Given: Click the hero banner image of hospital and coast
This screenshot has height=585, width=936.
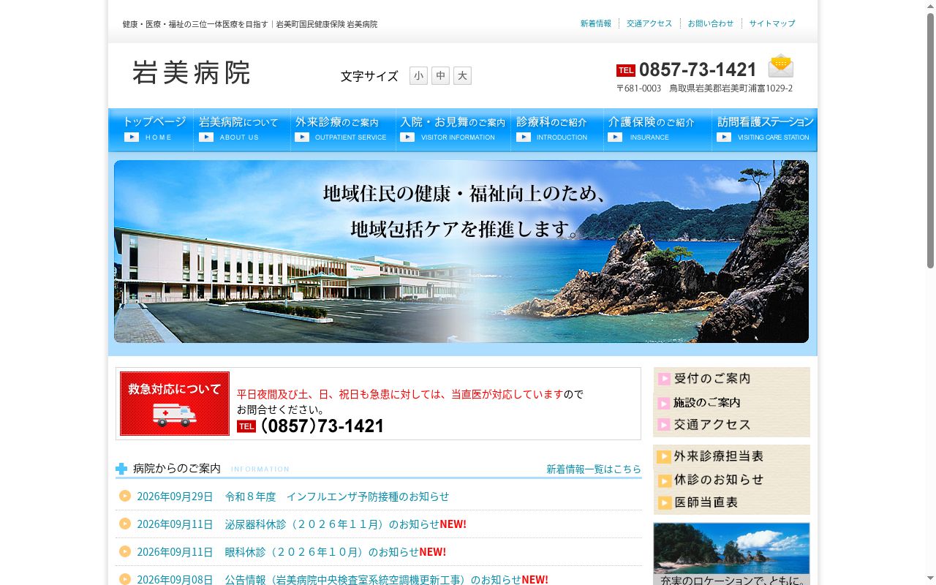Looking at the screenshot, I should click(461, 252).
